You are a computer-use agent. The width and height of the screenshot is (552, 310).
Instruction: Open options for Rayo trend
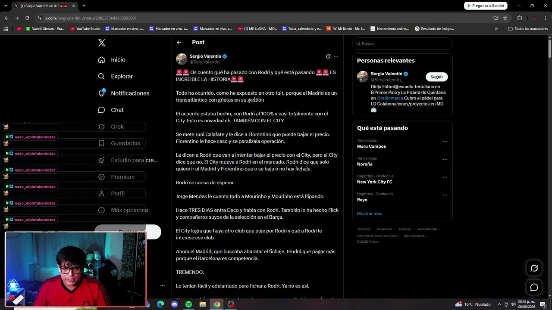(445, 195)
